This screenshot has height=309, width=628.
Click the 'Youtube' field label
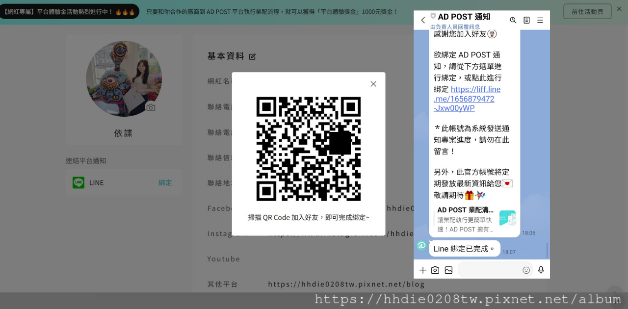click(x=224, y=258)
